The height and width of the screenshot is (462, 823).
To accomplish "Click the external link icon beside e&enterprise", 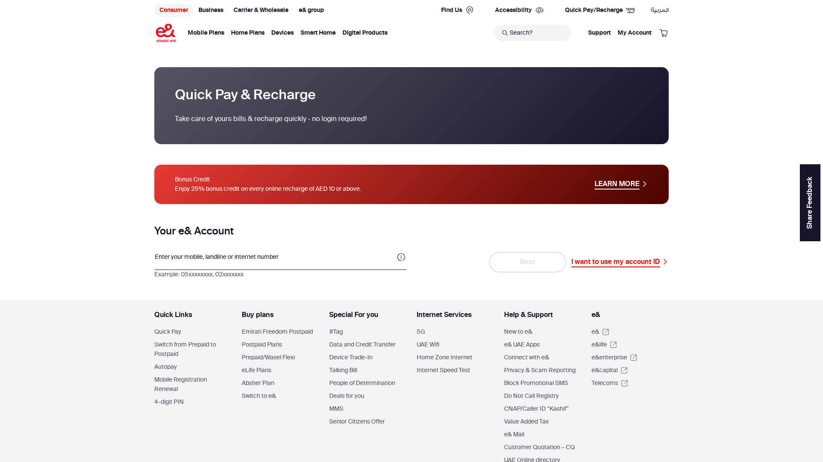I will click(634, 358).
